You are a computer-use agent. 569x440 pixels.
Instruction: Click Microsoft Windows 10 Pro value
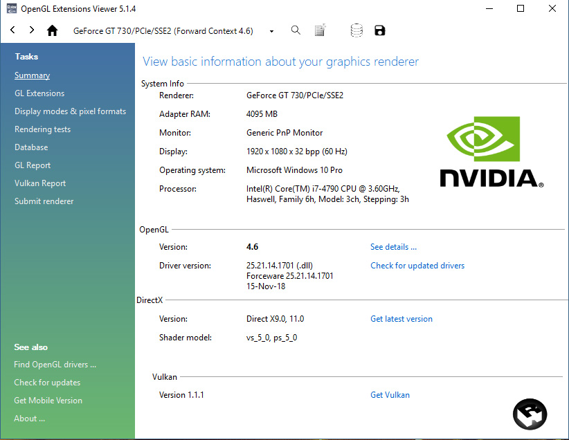pos(294,170)
